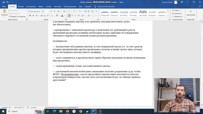Open Windows Start menu
This screenshot has width=203, height=114.
pos(3,111)
